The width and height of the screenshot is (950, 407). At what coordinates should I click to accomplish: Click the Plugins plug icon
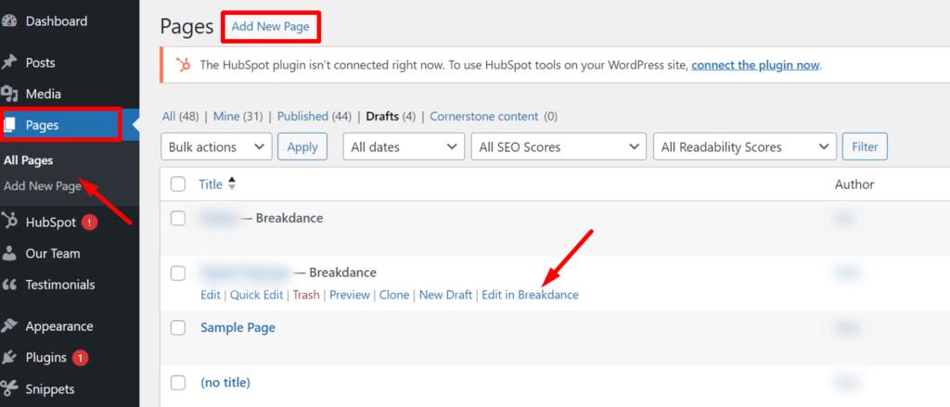tap(10, 357)
